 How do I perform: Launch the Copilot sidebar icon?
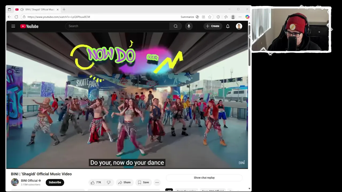click(x=247, y=17)
